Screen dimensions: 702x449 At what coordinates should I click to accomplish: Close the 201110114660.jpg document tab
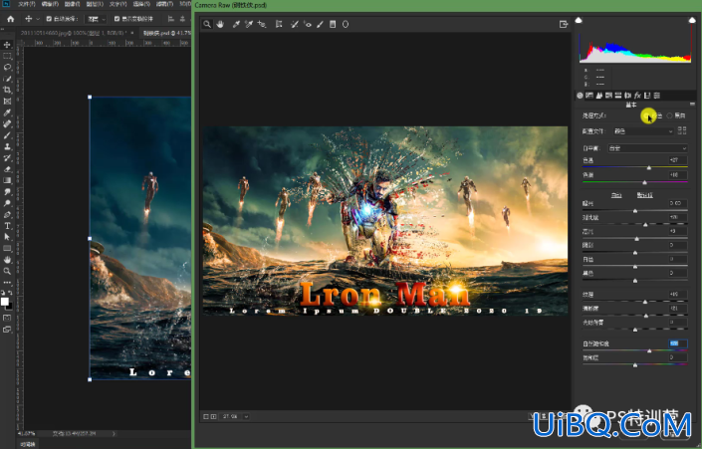pos(132,33)
